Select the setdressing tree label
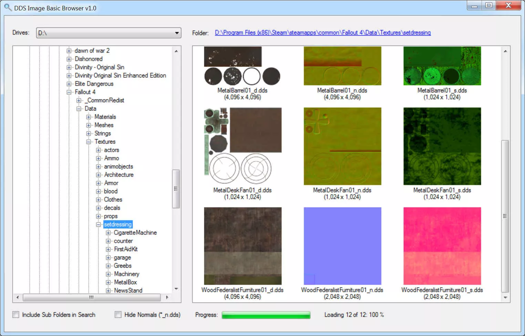The image size is (525, 336). coord(118,224)
